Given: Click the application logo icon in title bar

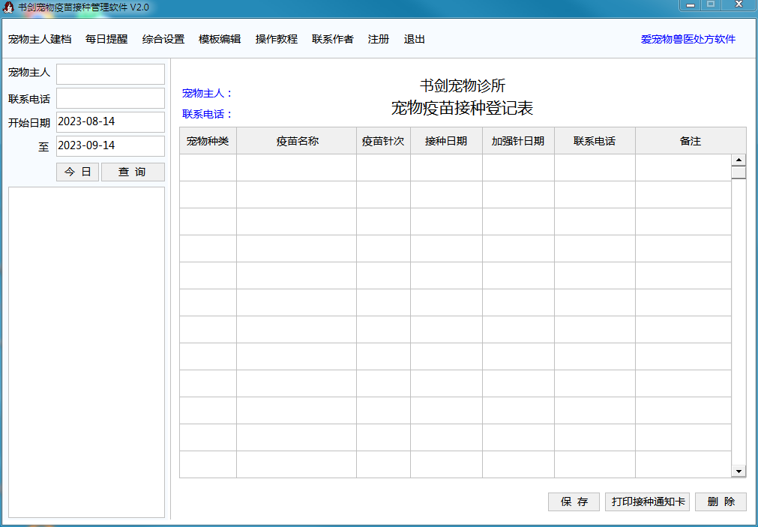Looking at the screenshot, I should point(9,7).
